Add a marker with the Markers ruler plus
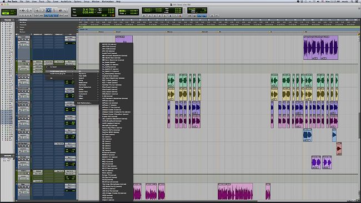The image size is (361, 203). click(x=77, y=32)
